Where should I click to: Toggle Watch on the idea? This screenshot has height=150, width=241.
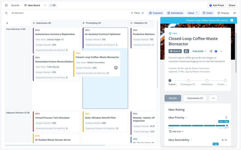[x=175, y=51]
